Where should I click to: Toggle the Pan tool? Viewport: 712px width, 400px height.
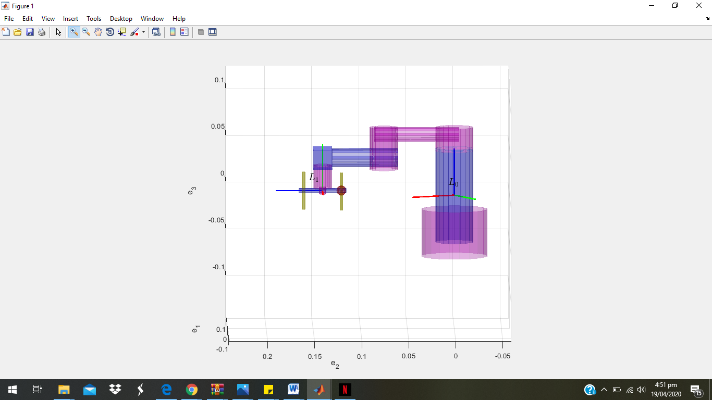[98, 32]
